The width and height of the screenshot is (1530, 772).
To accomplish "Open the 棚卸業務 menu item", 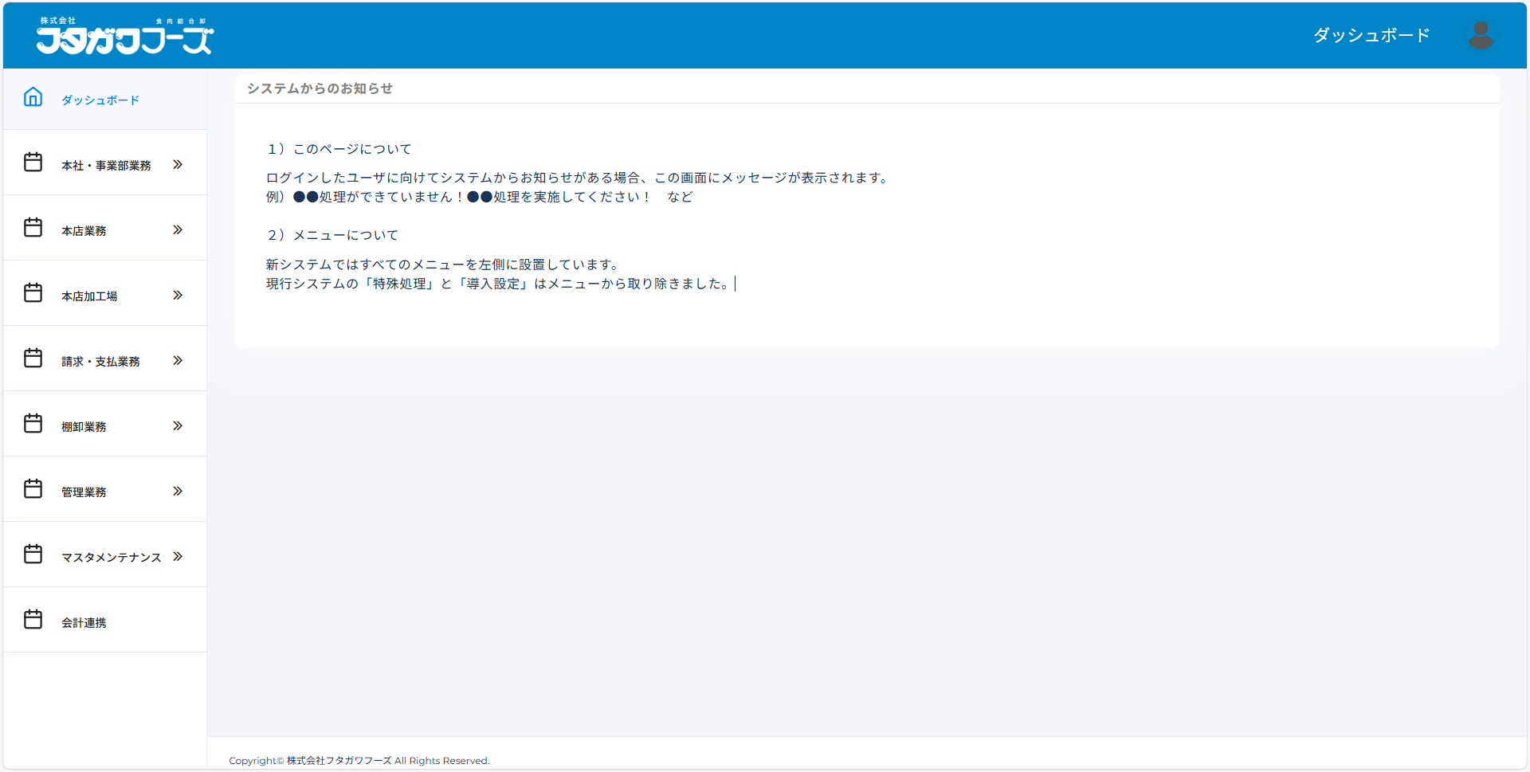I will pyautogui.click(x=85, y=426).
